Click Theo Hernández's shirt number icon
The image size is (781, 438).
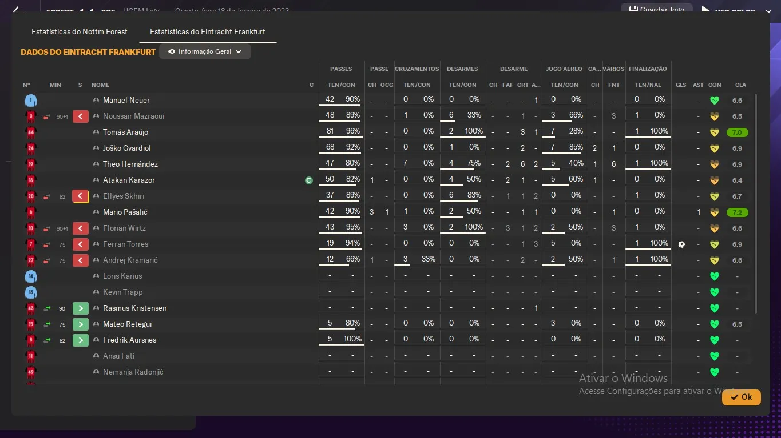(31, 164)
